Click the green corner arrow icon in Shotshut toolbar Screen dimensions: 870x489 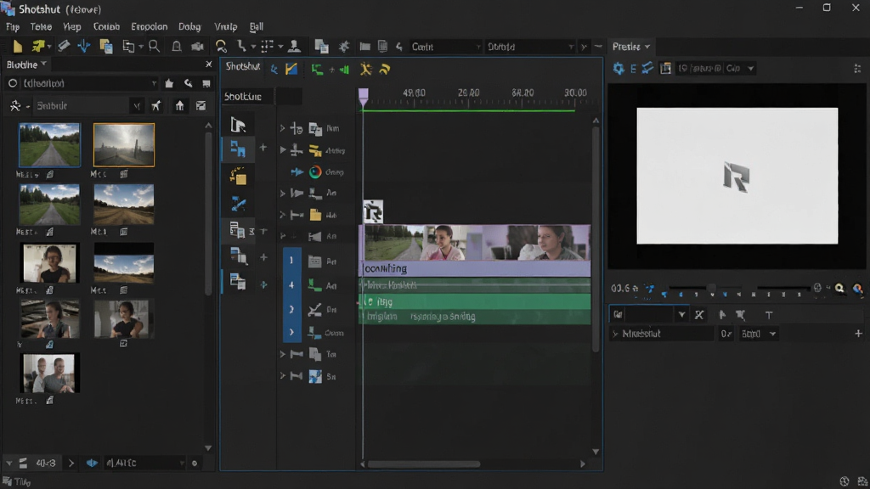click(x=317, y=70)
